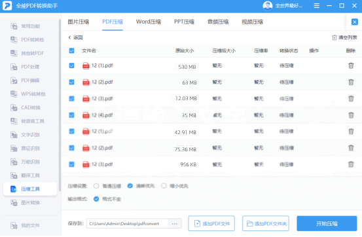Switch to the 视频压缩 tab

pyautogui.click(x=252, y=22)
